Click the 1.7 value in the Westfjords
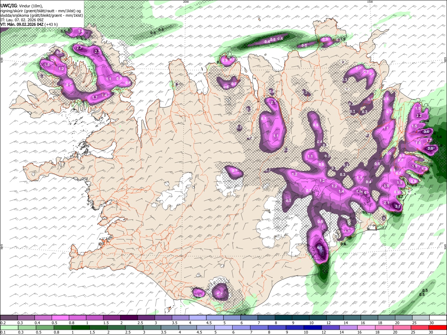This screenshot has width=447, height=335. (x=95, y=98)
